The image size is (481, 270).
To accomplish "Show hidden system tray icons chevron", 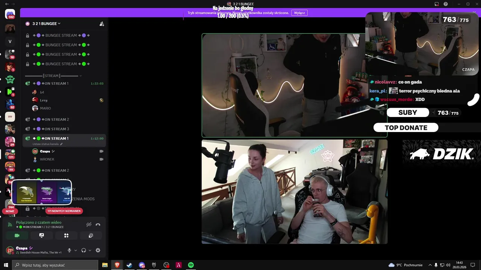I will tap(430, 265).
